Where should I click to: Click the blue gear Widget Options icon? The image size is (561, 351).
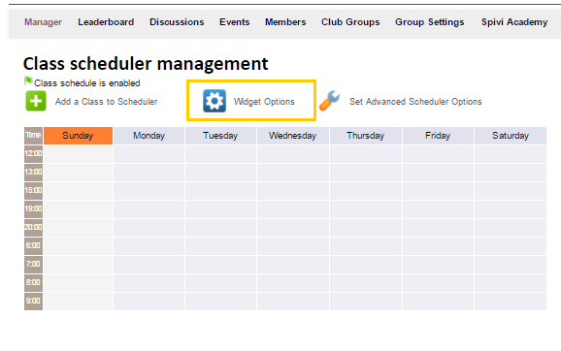point(214,101)
